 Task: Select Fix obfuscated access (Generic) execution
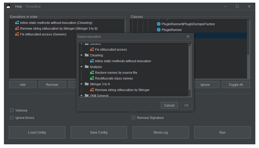click(x=43, y=34)
